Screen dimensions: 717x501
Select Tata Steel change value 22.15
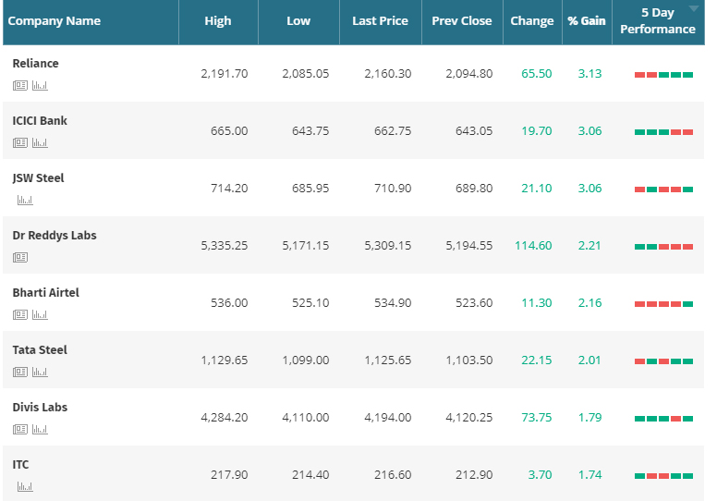pos(537,360)
